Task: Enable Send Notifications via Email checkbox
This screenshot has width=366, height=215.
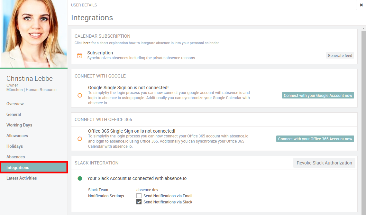Action: (139, 196)
